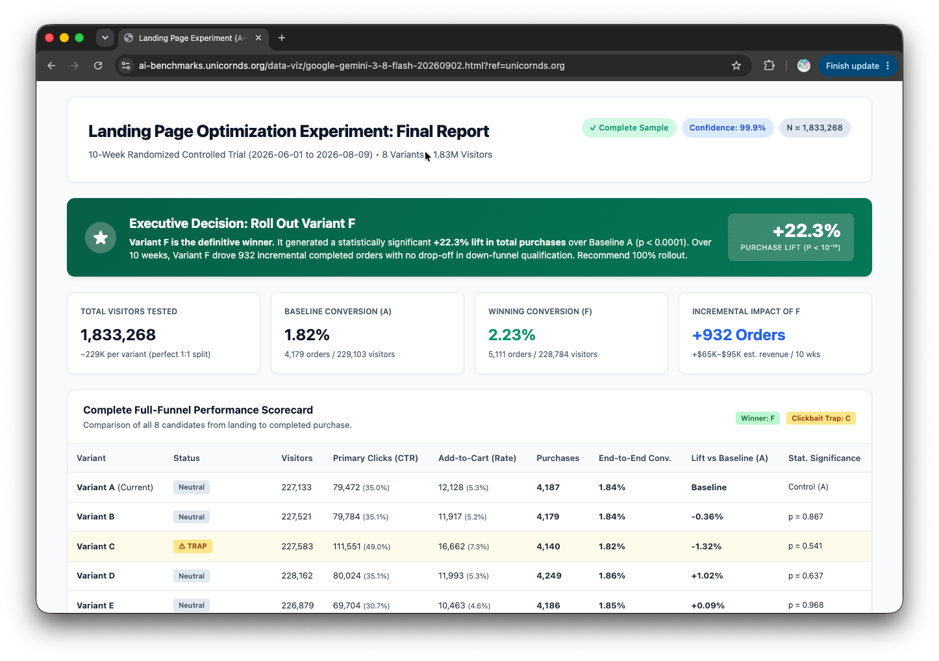Click the star icon in Executive Decision banner
The width and height of the screenshot is (939, 661).
[x=101, y=238]
